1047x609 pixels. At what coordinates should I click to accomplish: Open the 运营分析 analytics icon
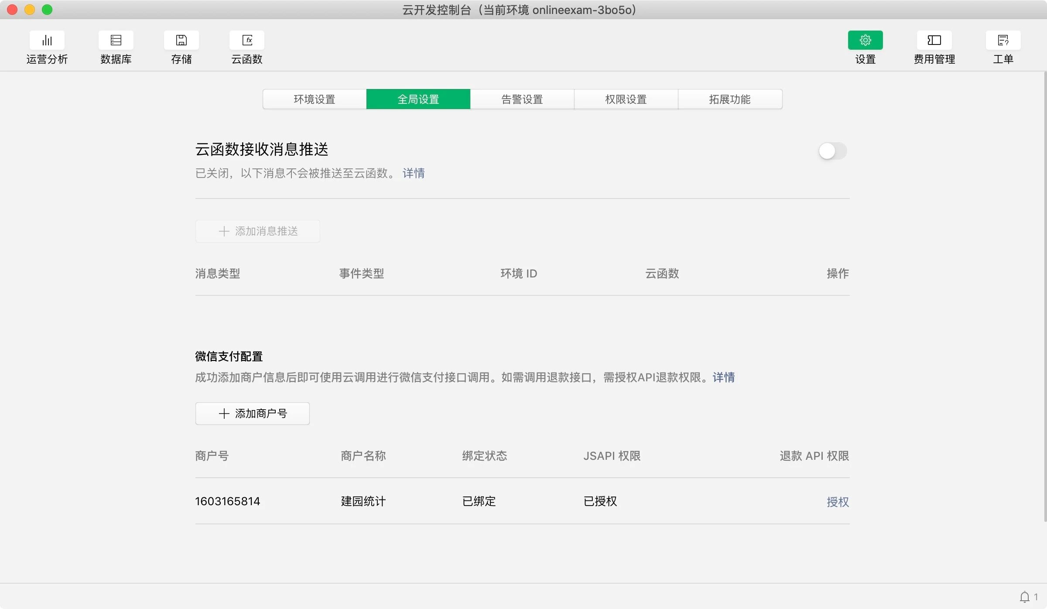click(47, 40)
